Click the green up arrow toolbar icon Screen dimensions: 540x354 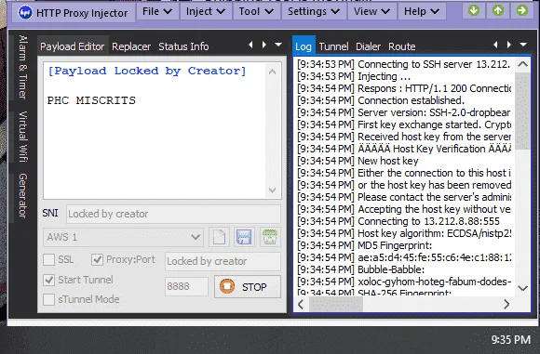click(x=498, y=10)
